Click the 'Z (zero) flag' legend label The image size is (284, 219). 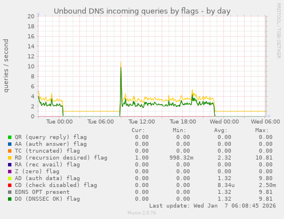pyautogui.click(x=37, y=172)
